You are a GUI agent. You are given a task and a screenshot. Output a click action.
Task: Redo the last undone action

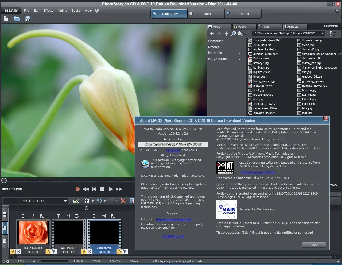[x=111, y=201]
